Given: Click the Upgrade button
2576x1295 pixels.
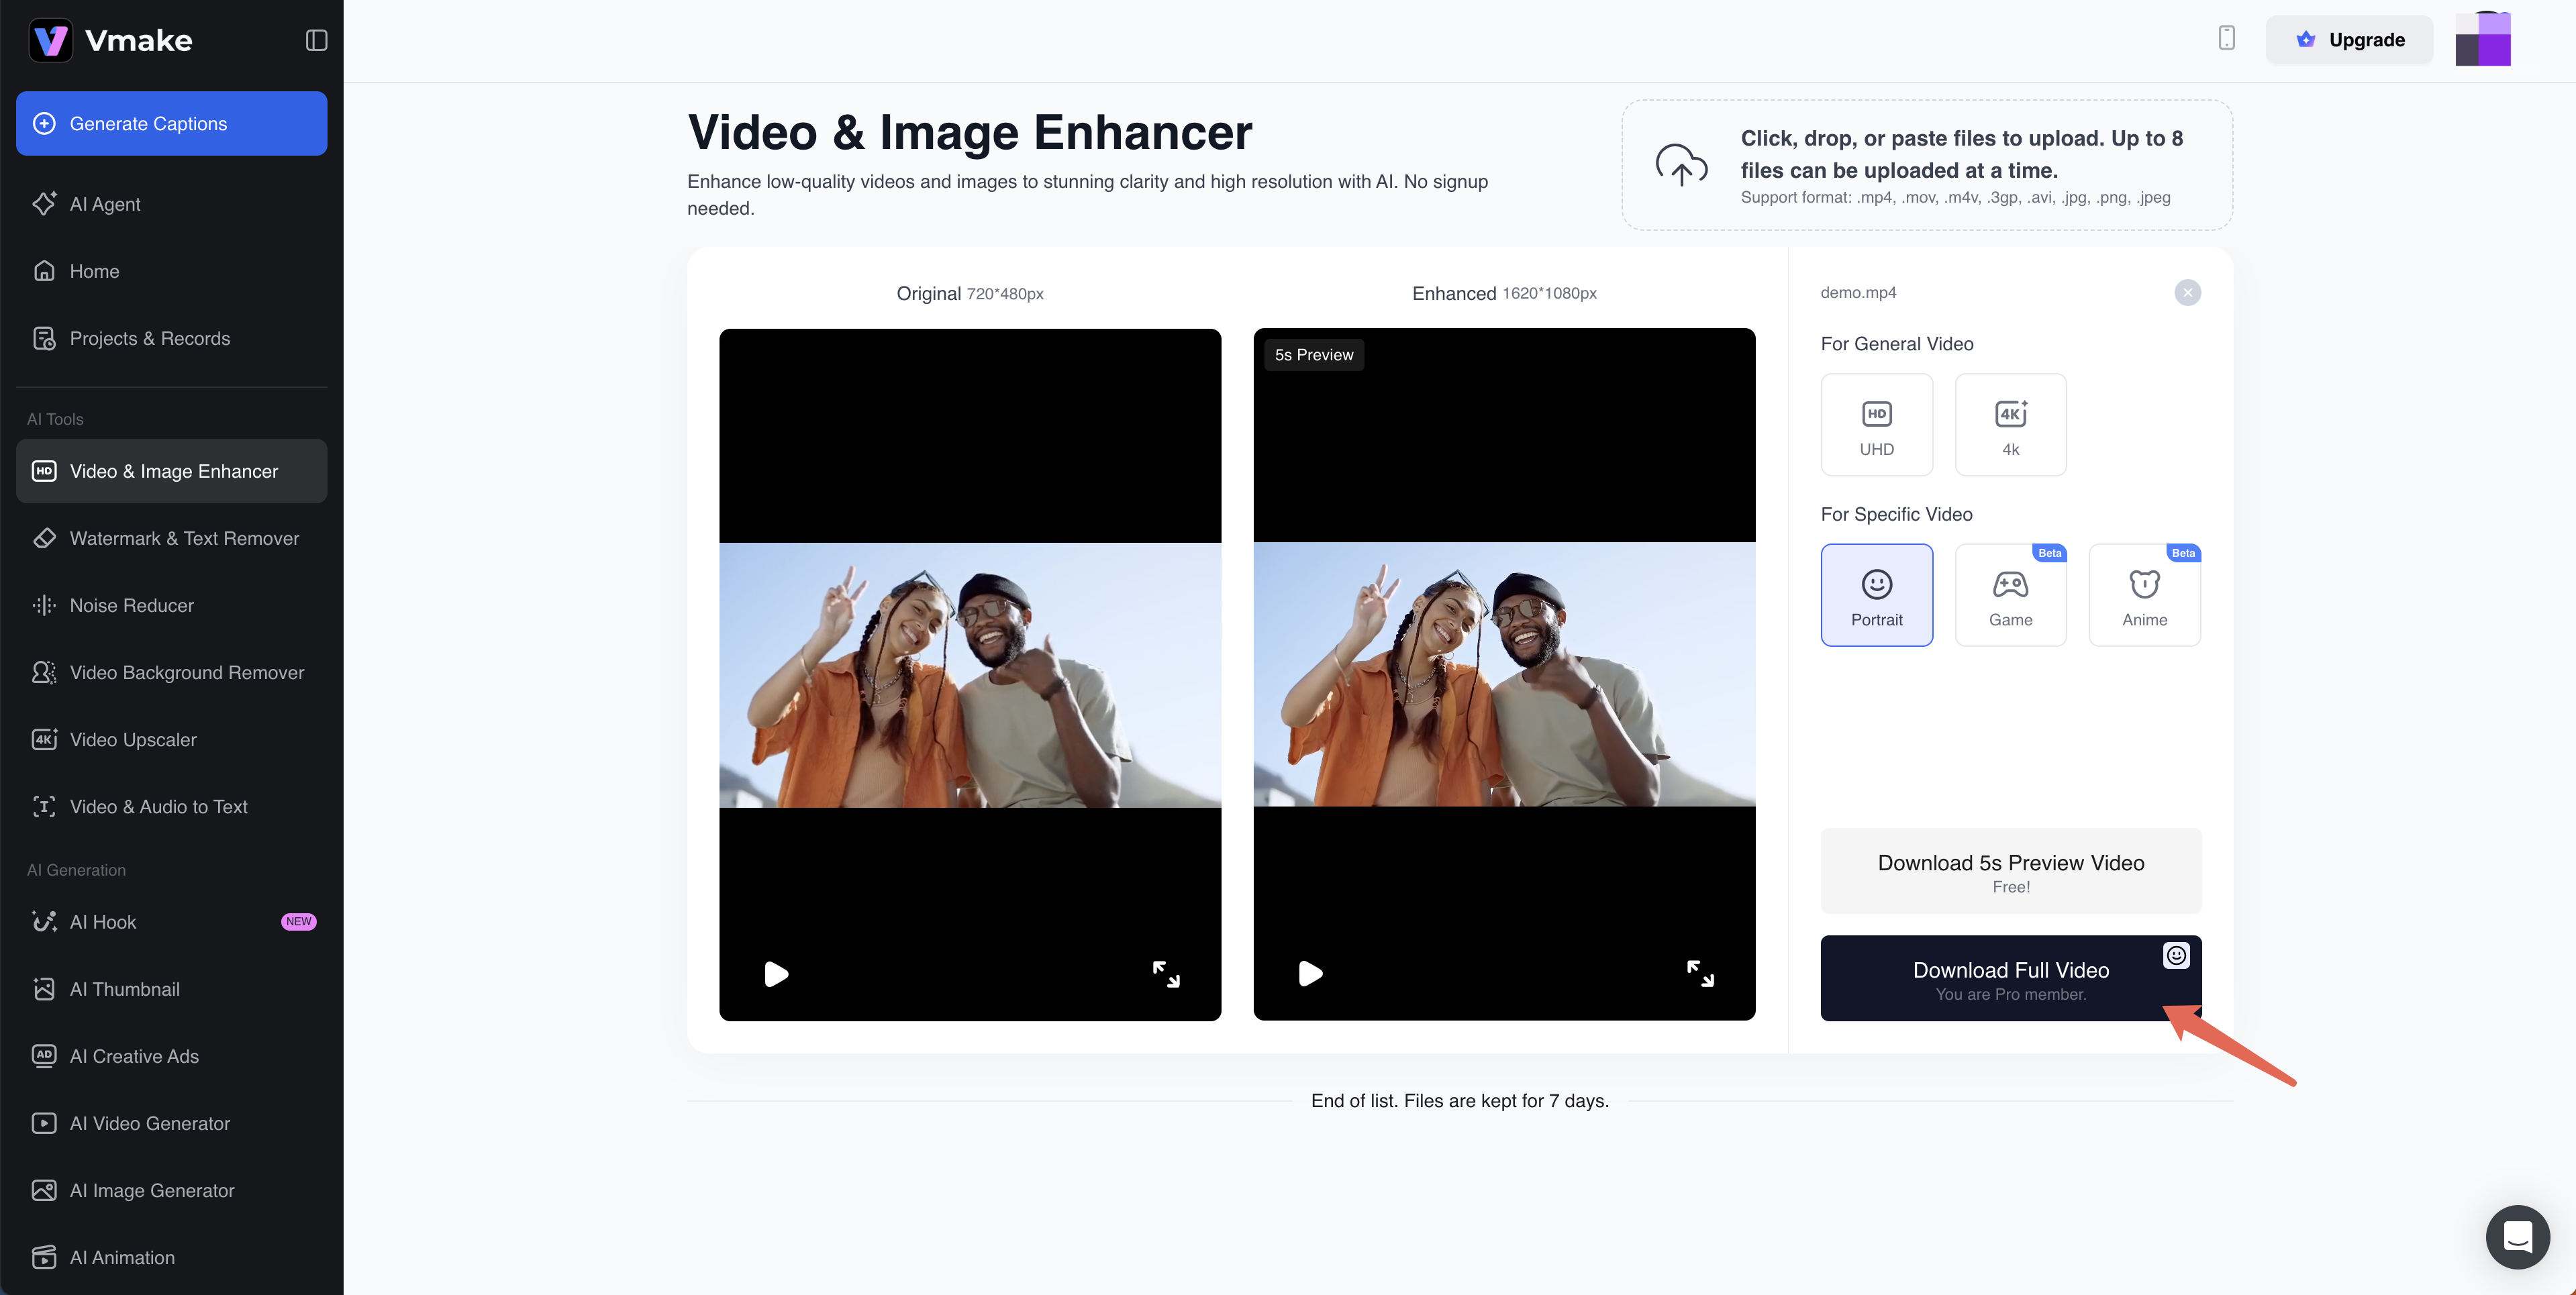Looking at the screenshot, I should pyautogui.click(x=2348, y=40).
